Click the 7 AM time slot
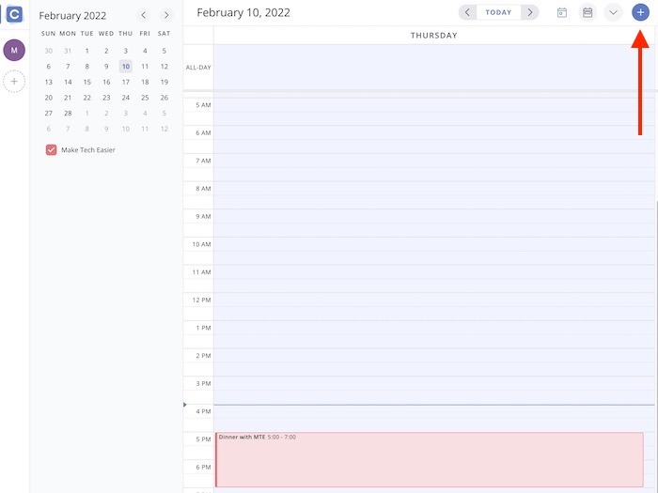 tap(434, 167)
